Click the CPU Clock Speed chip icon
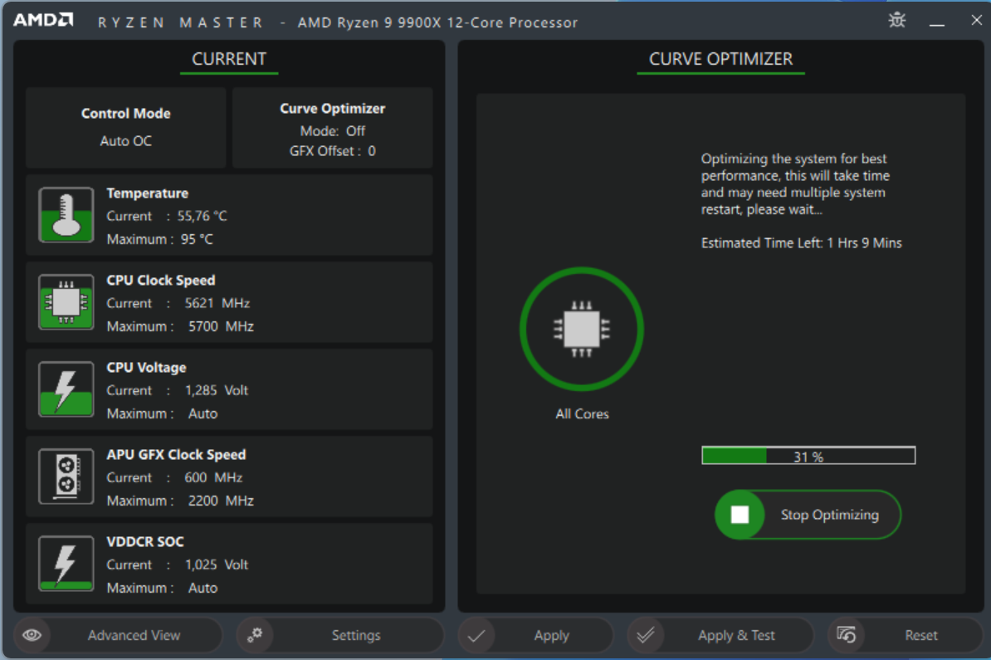 66,302
